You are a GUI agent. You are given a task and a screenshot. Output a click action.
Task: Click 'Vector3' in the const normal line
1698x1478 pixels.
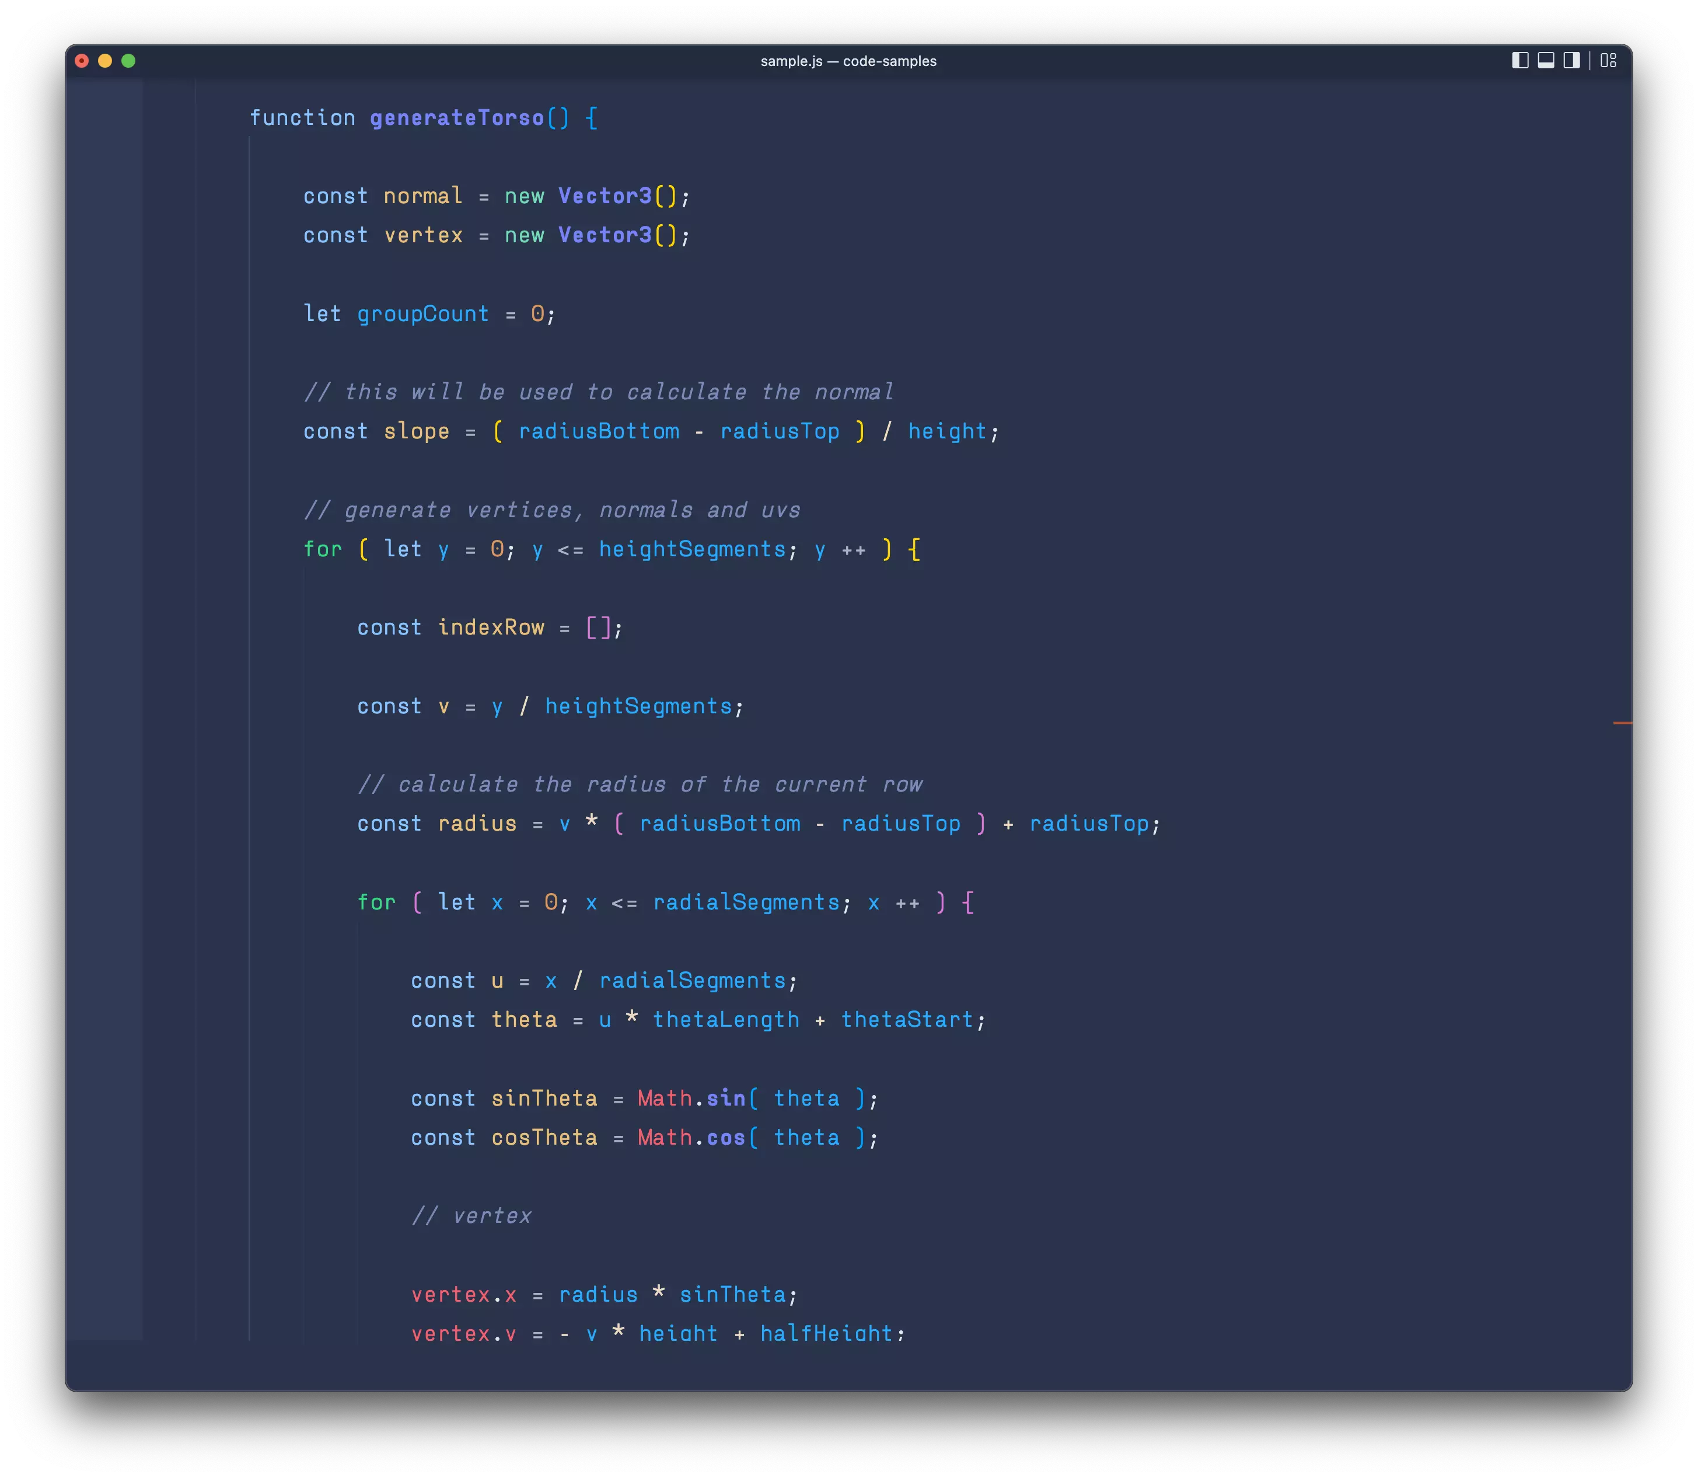pyautogui.click(x=605, y=196)
